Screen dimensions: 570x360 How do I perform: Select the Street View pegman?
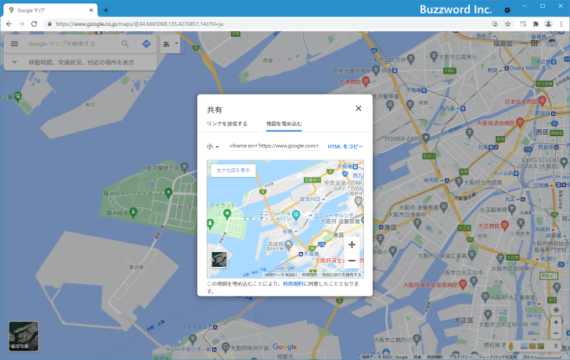(x=510, y=346)
